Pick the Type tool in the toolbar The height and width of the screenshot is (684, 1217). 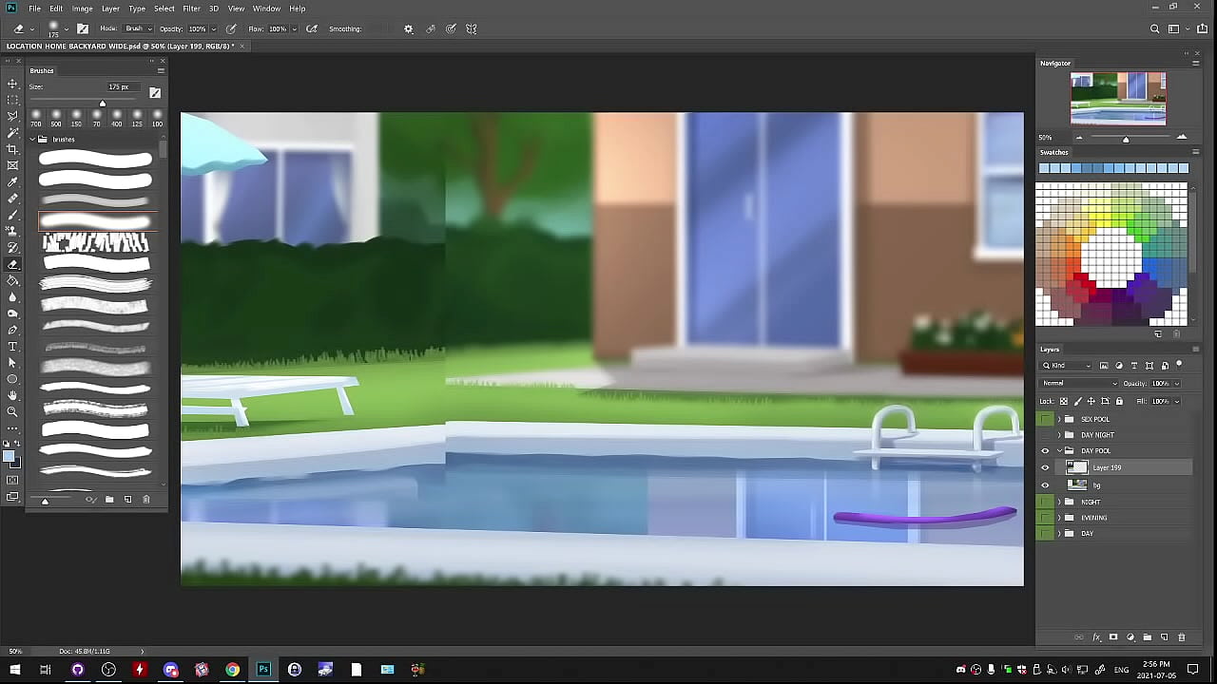click(x=12, y=346)
